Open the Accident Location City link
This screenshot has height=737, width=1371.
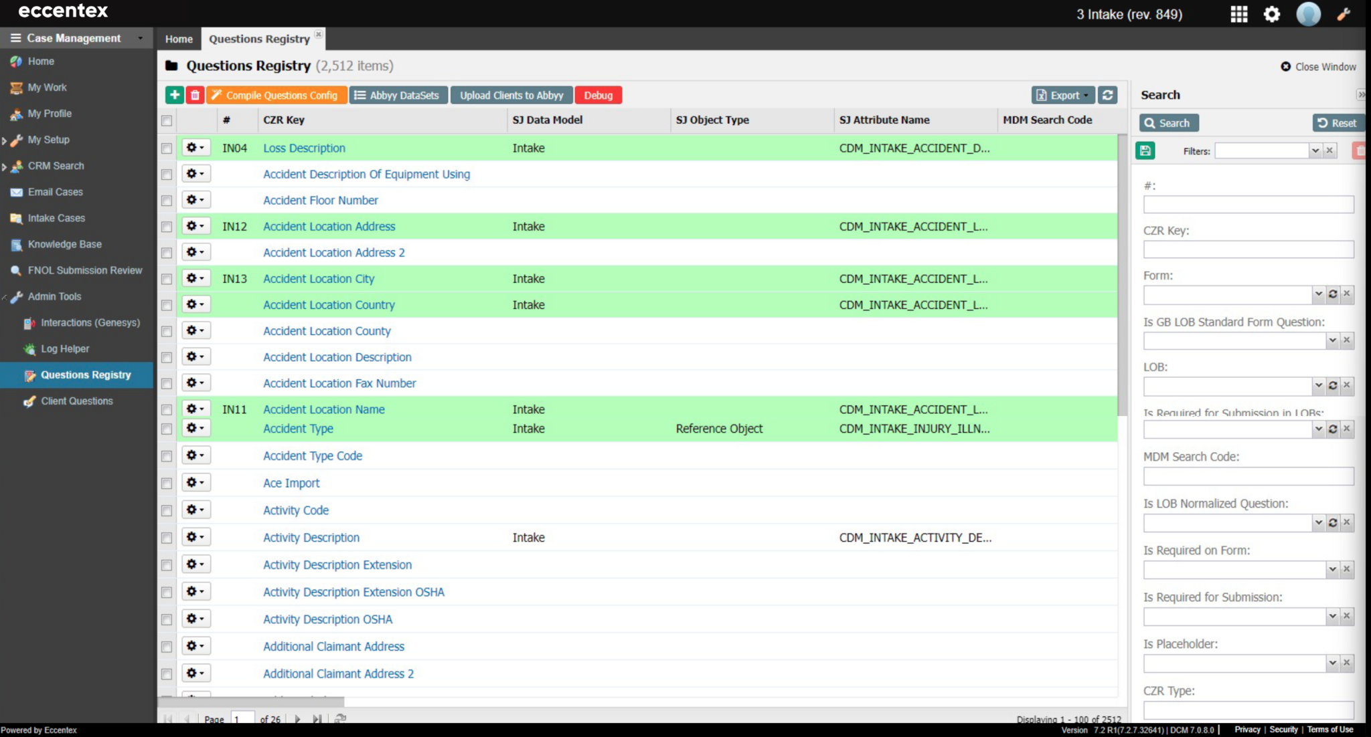(x=319, y=279)
